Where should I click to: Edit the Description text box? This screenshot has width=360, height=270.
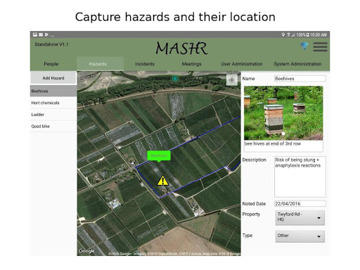[300, 176]
